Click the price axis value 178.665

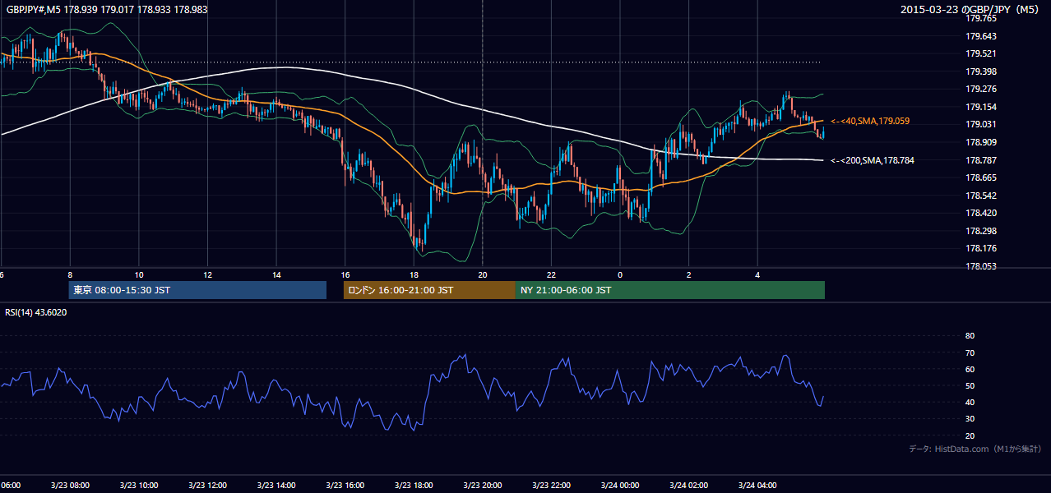(x=980, y=177)
